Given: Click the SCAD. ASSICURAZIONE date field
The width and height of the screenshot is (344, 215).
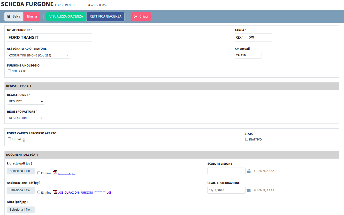Looking at the screenshot, I should pos(226,190).
